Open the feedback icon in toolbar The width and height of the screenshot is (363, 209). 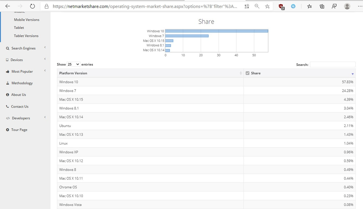334,6
